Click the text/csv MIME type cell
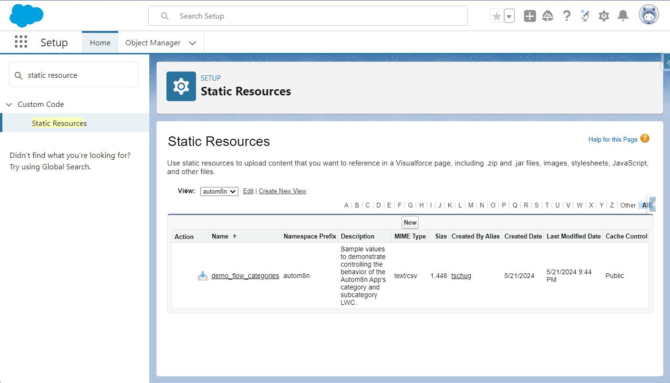The width and height of the screenshot is (670, 383). (x=405, y=276)
